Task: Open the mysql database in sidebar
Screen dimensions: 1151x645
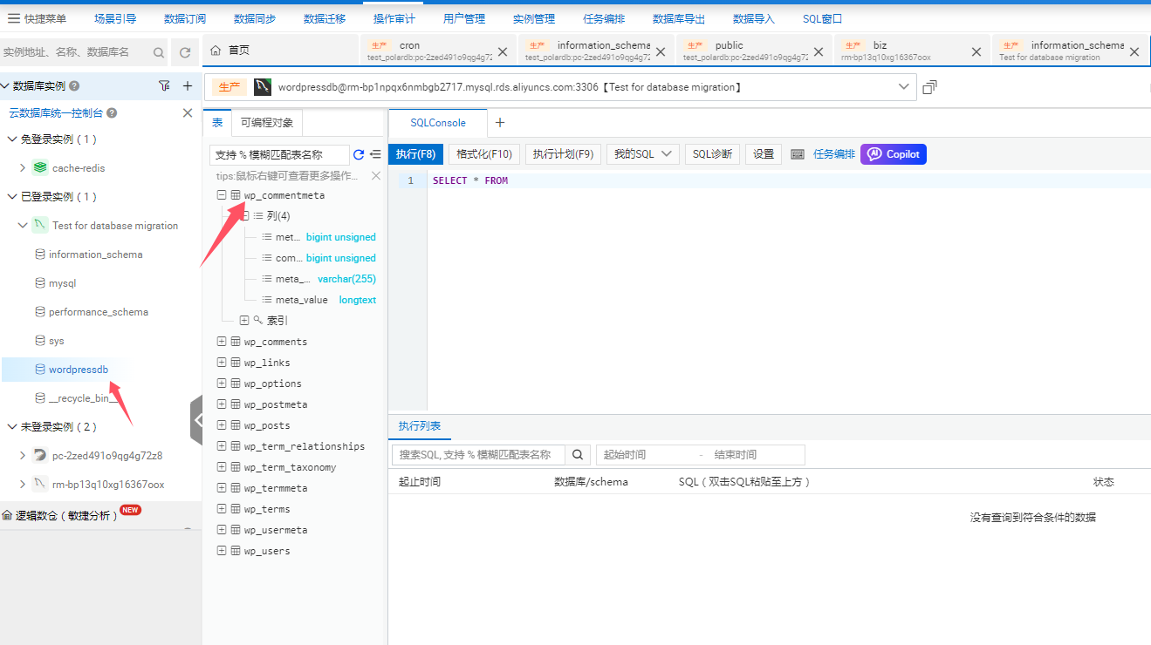Action: pyautogui.click(x=62, y=283)
